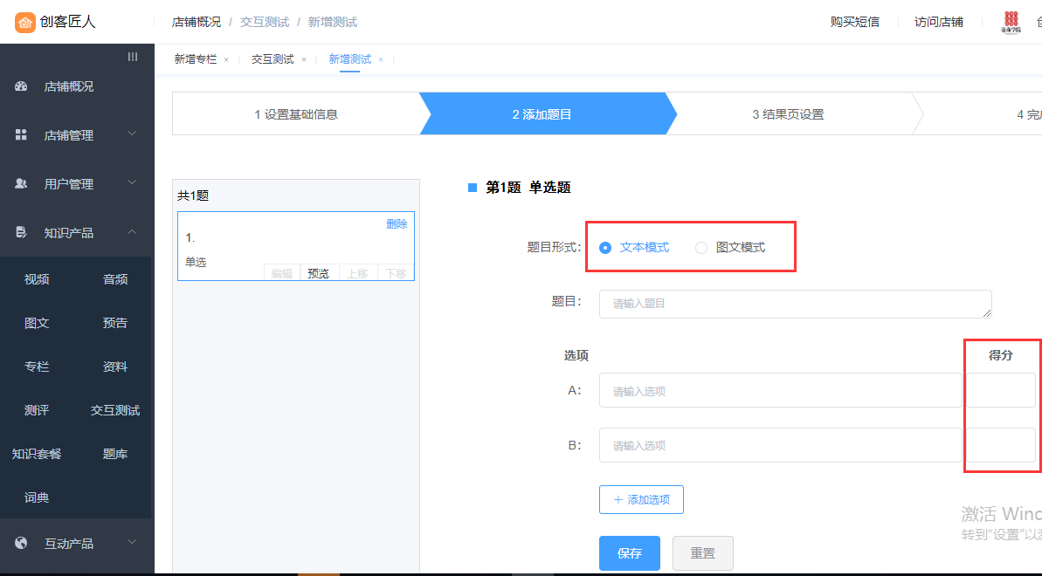1042x576 pixels.
Task: Click the 知识产品 document icon
Action: [22, 233]
